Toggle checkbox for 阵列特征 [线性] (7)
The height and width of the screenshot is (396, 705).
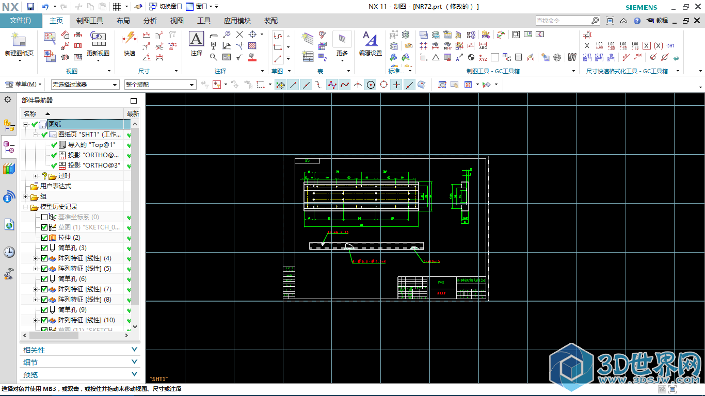[x=44, y=289]
